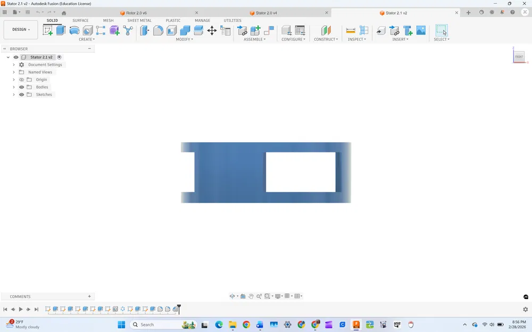
Task: Activate the Pan hand tool
Action: pos(251,296)
